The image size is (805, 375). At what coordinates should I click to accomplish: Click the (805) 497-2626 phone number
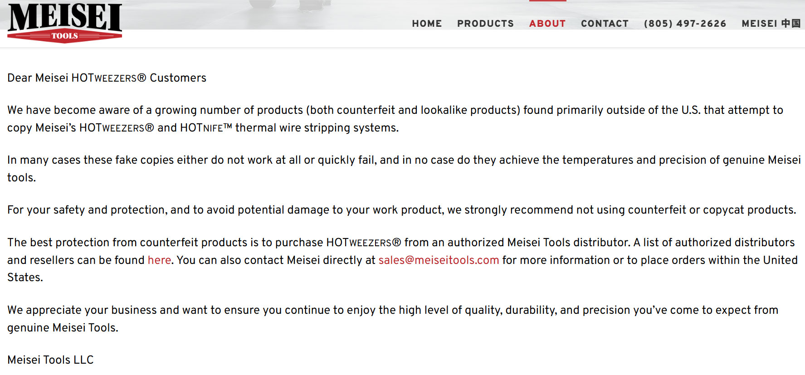pos(685,24)
